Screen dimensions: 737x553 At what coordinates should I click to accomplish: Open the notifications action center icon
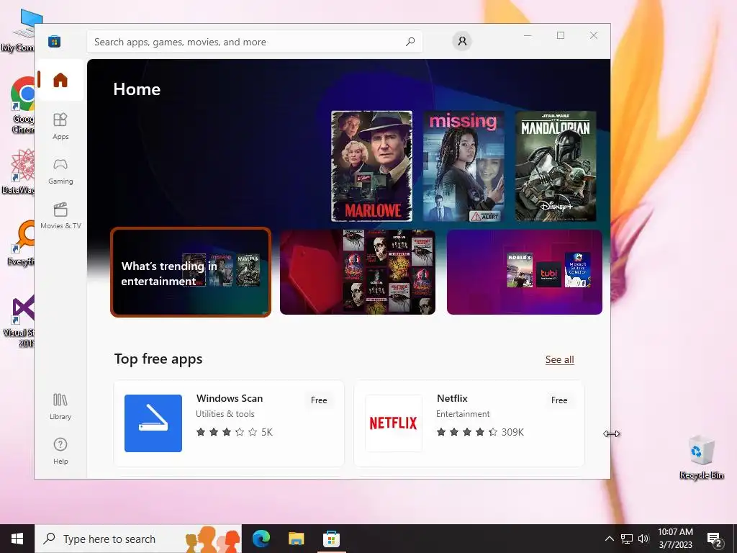click(x=714, y=539)
